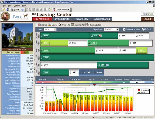The height and width of the screenshot is (119, 155).
Task: Switch to the Buildings tab
Action: point(42,25)
